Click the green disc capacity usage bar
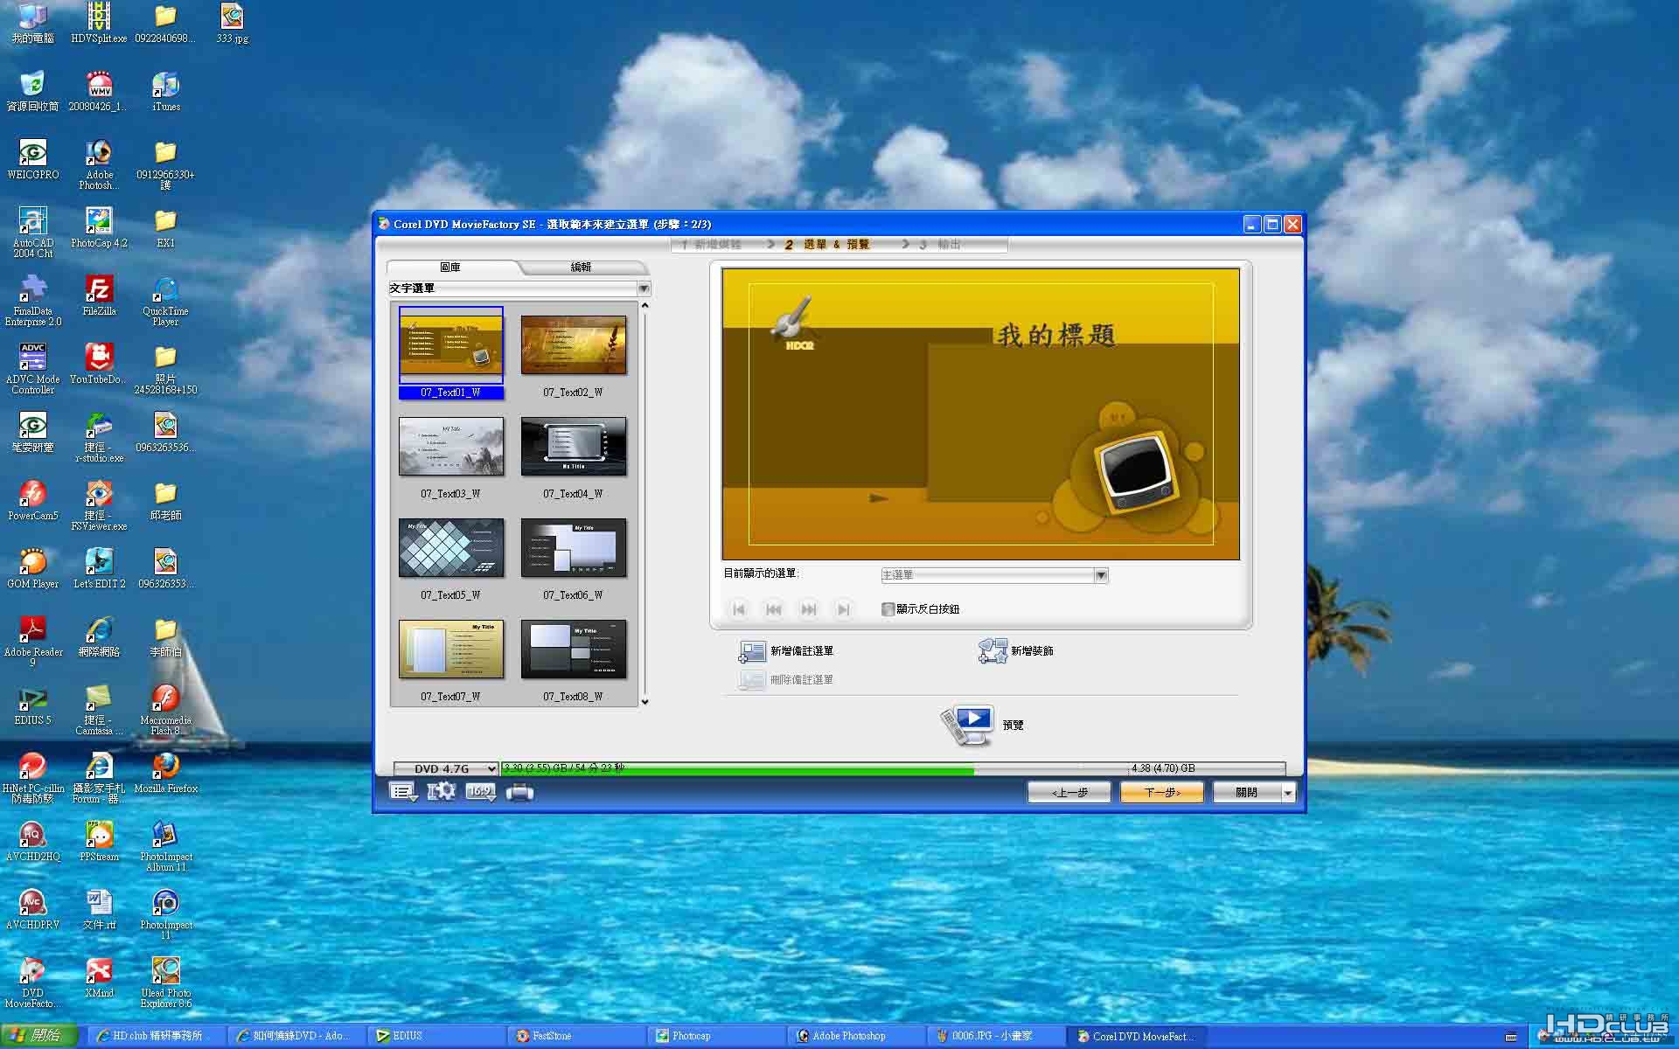The image size is (1679, 1049). (x=738, y=769)
